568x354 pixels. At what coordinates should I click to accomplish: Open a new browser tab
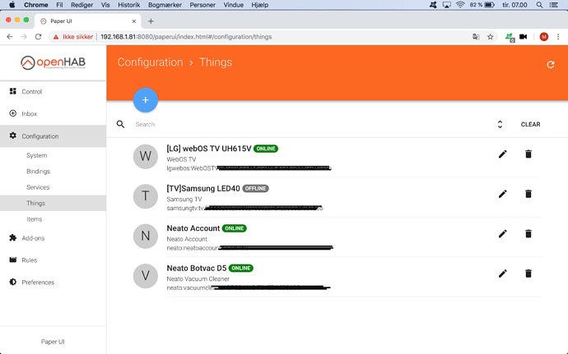tap(151, 21)
